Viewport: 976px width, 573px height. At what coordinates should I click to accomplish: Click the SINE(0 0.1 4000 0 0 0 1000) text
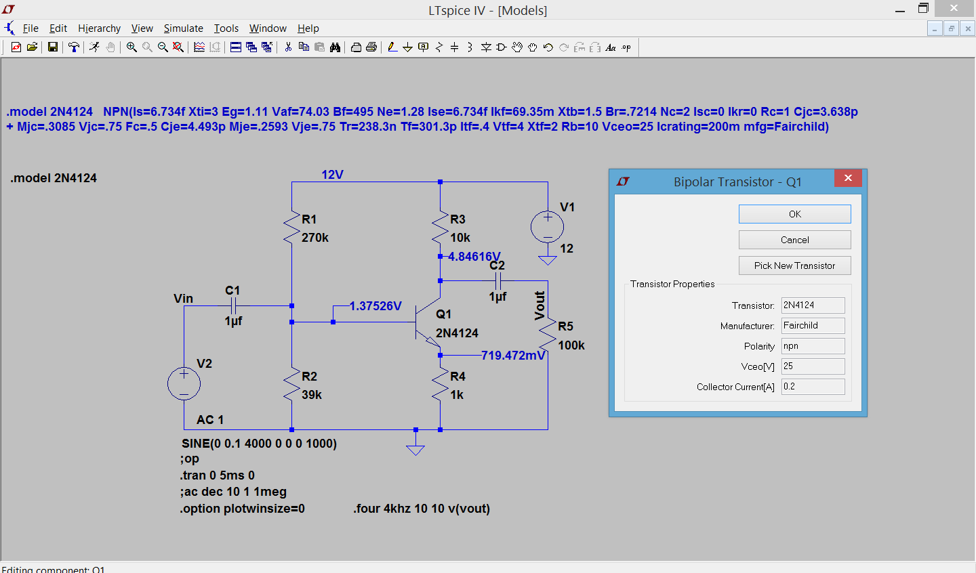coord(259,444)
